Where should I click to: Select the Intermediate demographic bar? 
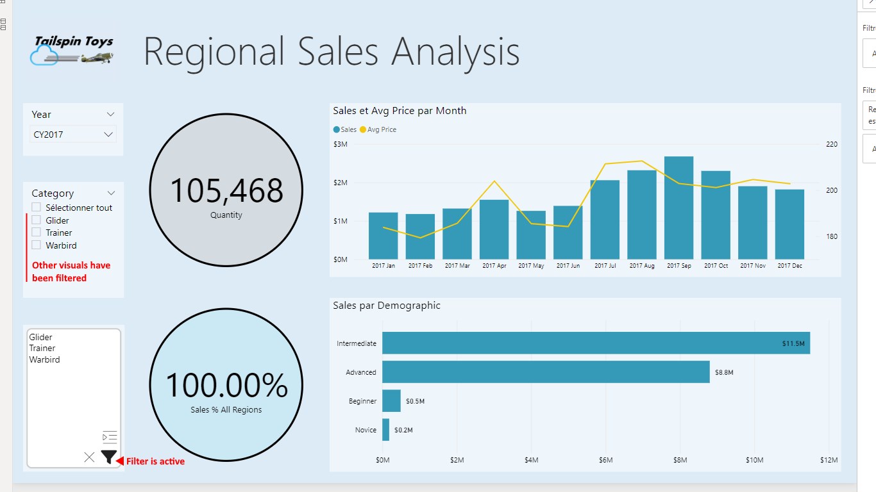596,343
